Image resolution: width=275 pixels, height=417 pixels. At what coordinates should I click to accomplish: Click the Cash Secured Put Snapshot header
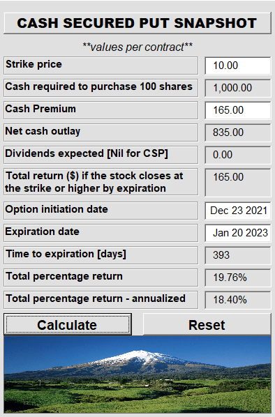coord(137,23)
